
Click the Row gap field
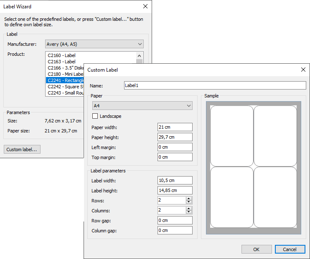tap(175, 220)
